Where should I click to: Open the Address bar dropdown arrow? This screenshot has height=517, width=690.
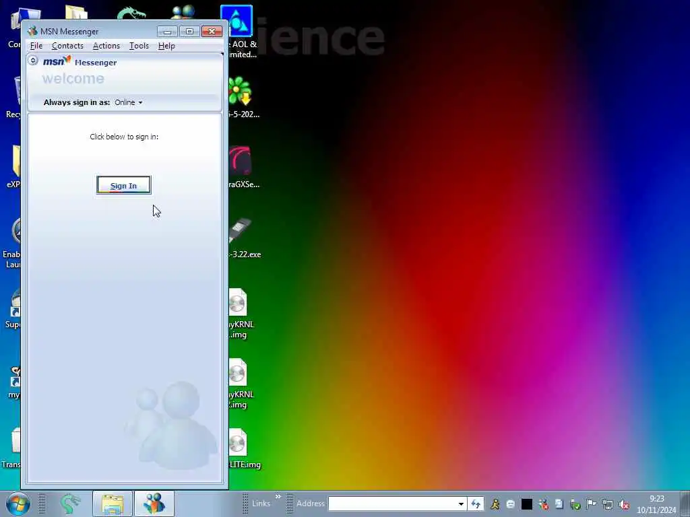pyautogui.click(x=461, y=504)
